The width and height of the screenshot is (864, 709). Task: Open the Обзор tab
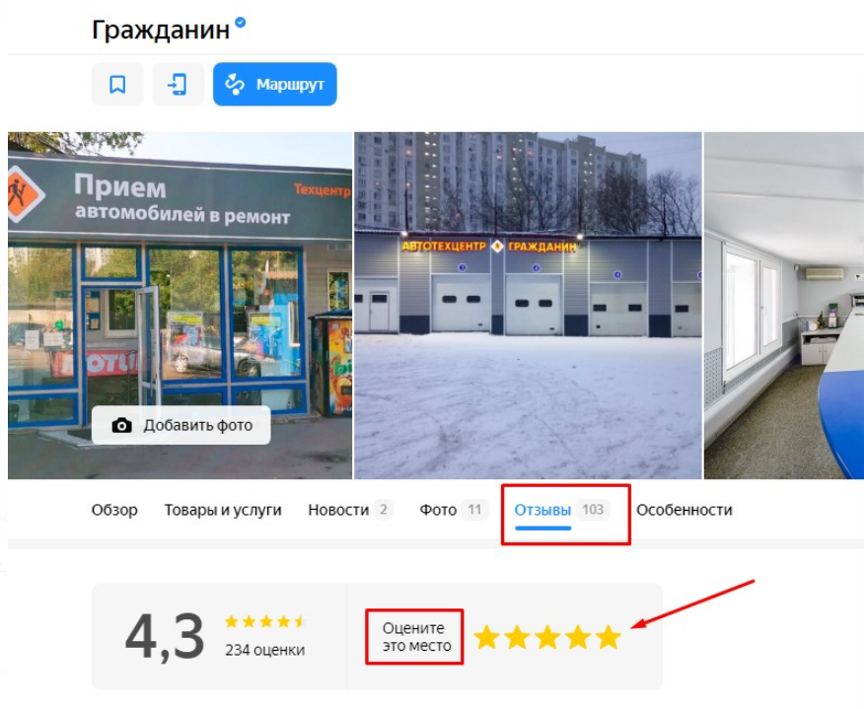point(114,510)
